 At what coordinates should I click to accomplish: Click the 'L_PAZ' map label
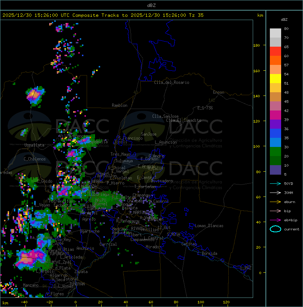tap(246, 268)
